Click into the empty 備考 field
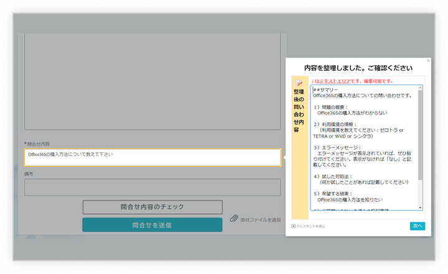The width and height of the screenshot is (448, 274). [x=152, y=188]
